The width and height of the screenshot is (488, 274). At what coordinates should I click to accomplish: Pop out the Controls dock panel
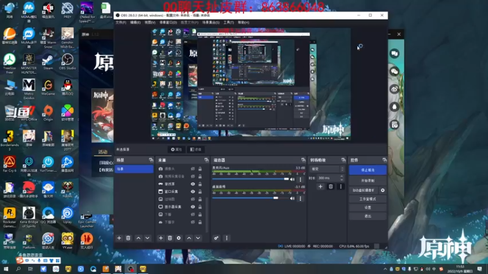click(385, 160)
